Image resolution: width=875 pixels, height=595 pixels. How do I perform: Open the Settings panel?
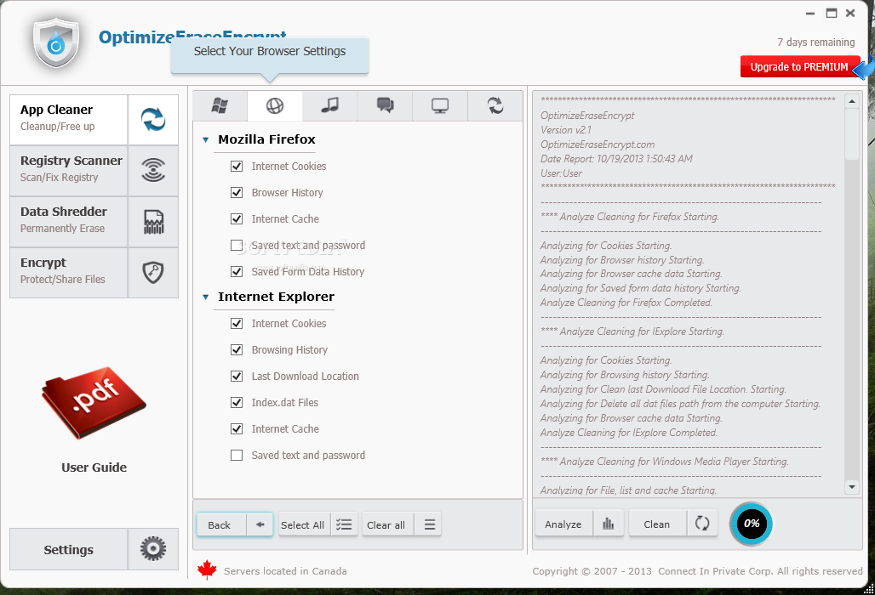69,549
